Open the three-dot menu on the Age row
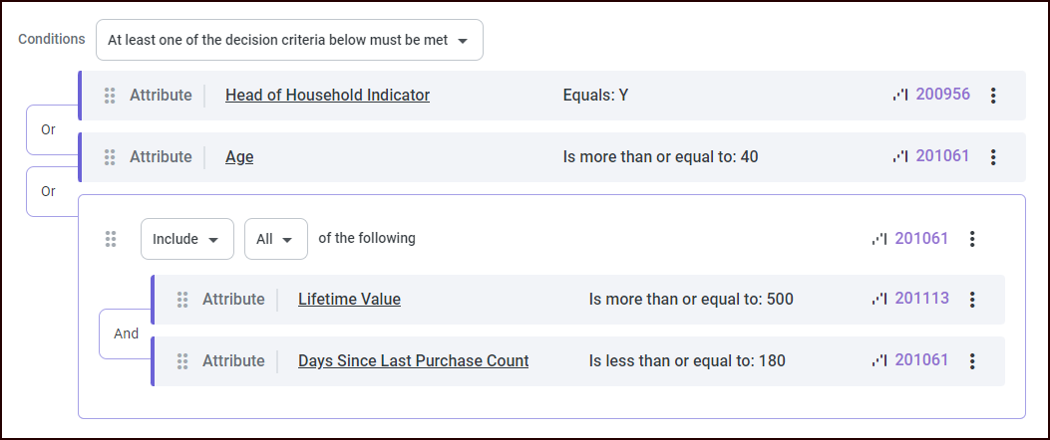The image size is (1050, 440). [x=992, y=157]
